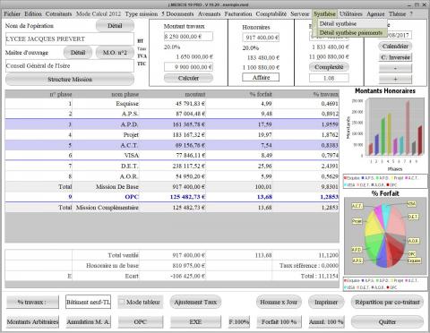Viewport: 430px width, 333px height.
Task: Open Répartition par co-traitant
Action: [387, 303]
